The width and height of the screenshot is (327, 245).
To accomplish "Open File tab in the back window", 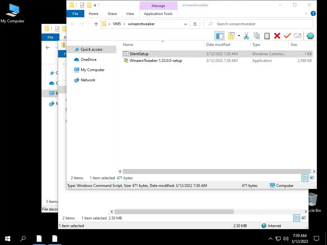I will [50, 37].
